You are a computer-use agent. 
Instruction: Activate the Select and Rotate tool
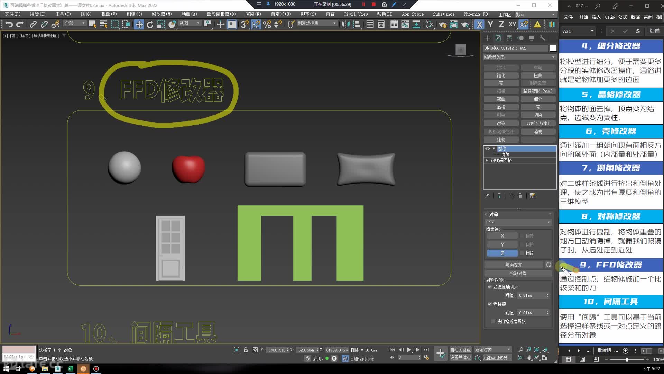tap(150, 24)
